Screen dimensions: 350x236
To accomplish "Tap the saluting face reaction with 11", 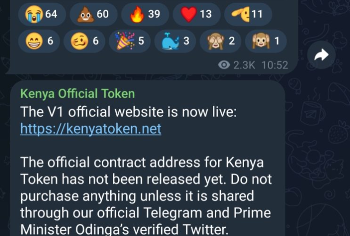I will click(x=248, y=14).
